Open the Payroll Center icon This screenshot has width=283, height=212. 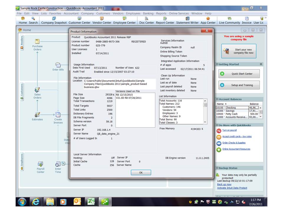tap(40, 165)
